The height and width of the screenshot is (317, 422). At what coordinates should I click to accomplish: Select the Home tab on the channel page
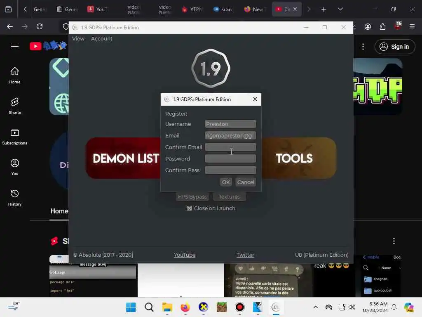[59, 211]
